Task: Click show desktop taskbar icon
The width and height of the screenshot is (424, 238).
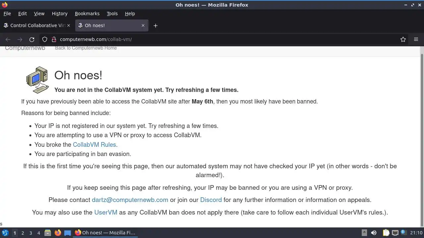Action: [68, 233]
